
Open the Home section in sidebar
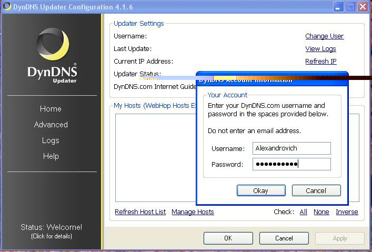click(x=51, y=109)
